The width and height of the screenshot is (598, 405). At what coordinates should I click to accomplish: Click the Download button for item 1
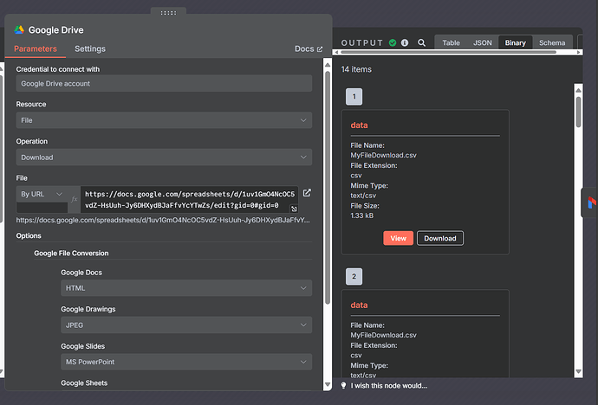click(x=440, y=238)
